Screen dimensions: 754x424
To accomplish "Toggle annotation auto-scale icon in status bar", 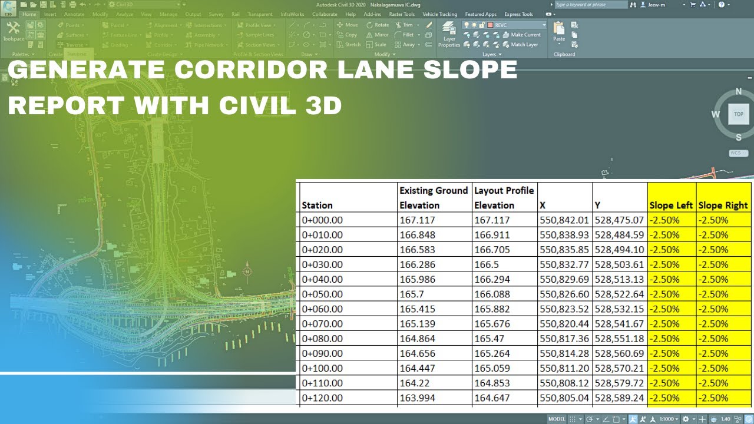I will tap(644, 419).
